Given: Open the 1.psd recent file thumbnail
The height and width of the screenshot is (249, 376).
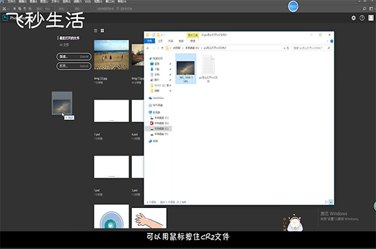Looking at the screenshot, I should [111, 167].
